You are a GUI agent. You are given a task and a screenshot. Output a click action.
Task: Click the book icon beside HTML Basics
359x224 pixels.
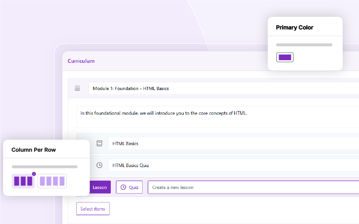point(99,143)
